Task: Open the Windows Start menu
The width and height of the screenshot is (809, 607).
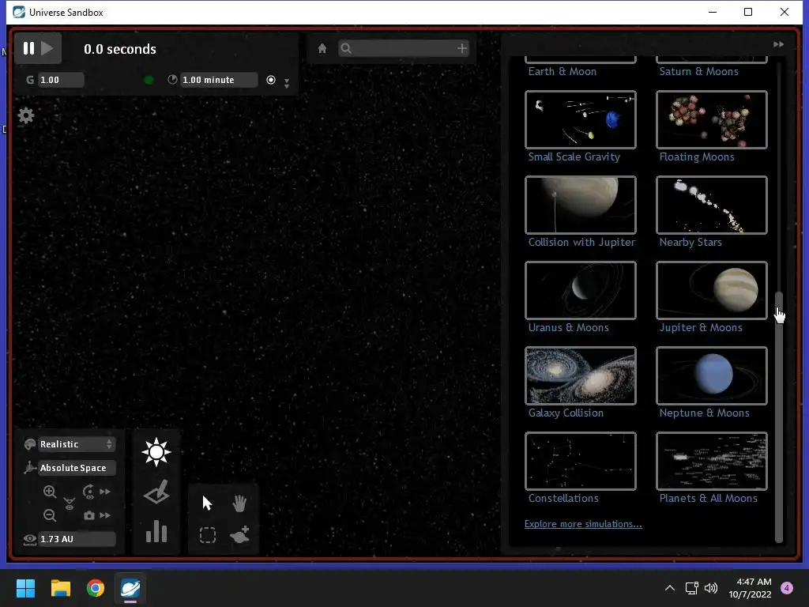Action: coord(25,588)
